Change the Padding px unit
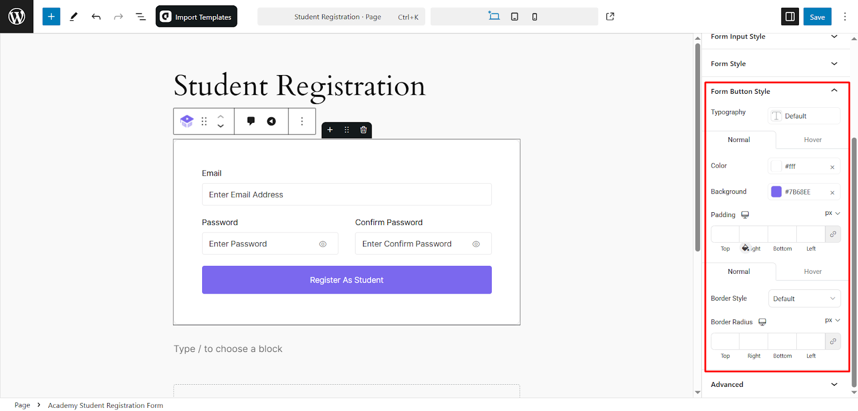 tap(832, 213)
